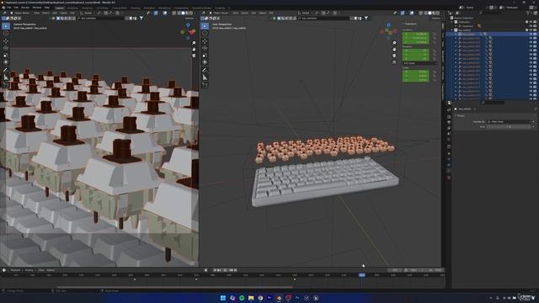Click the zoom navigation icon in left viewport
The image size is (539, 303).
194,43
